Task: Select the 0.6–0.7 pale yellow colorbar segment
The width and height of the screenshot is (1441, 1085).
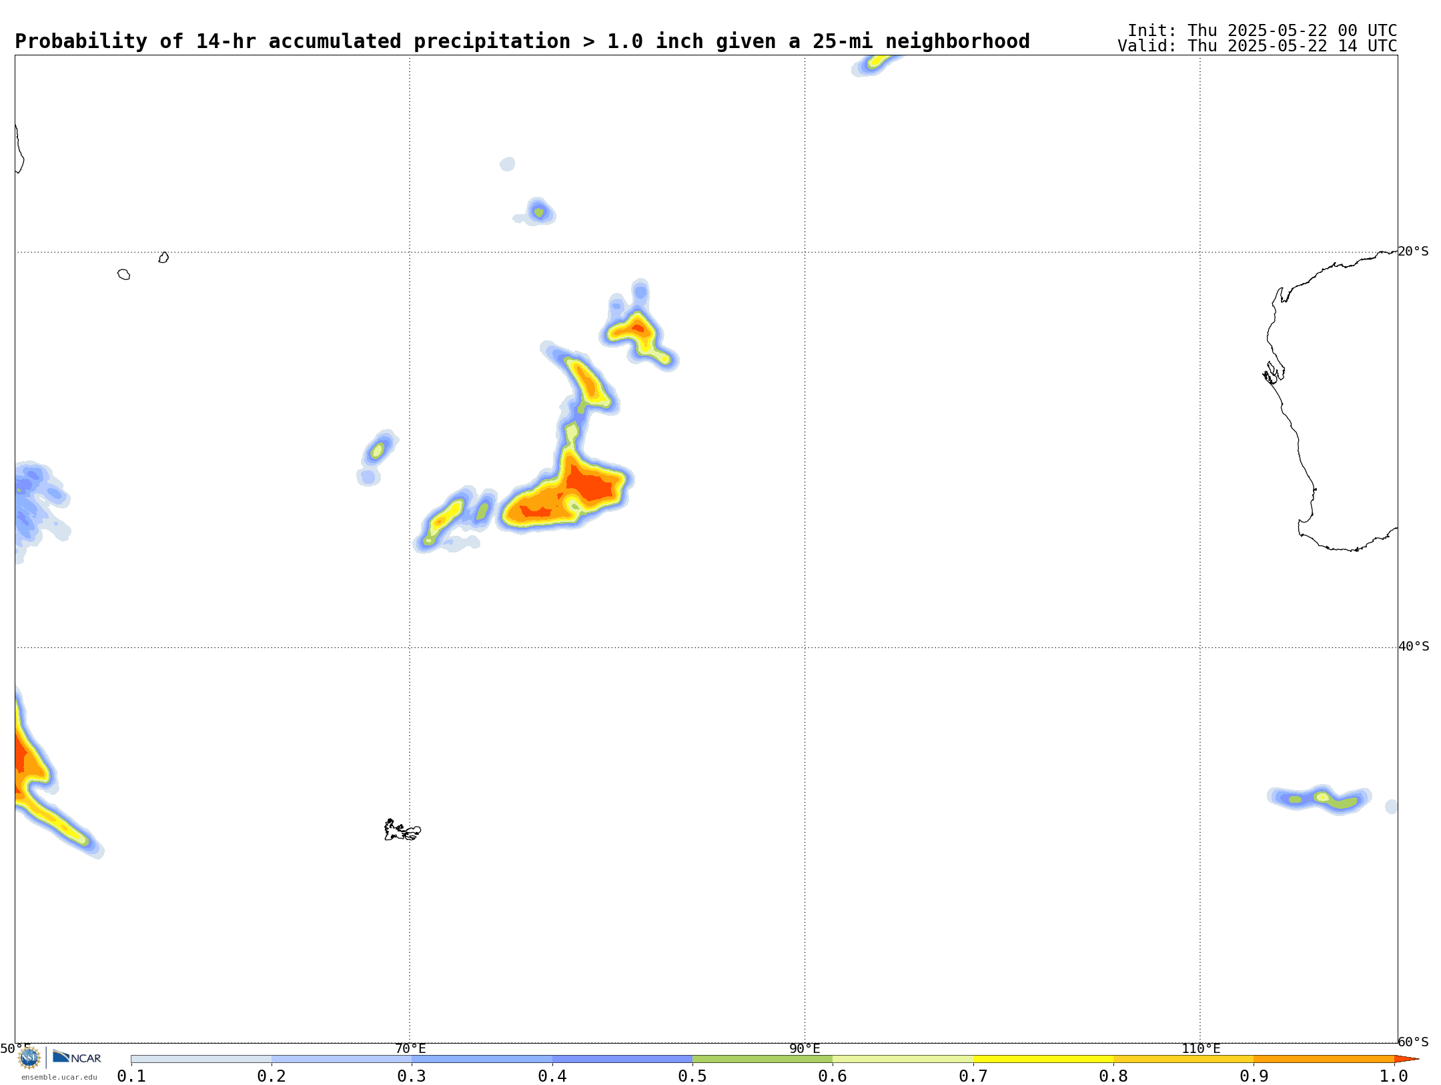Action: click(x=903, y=1059)
